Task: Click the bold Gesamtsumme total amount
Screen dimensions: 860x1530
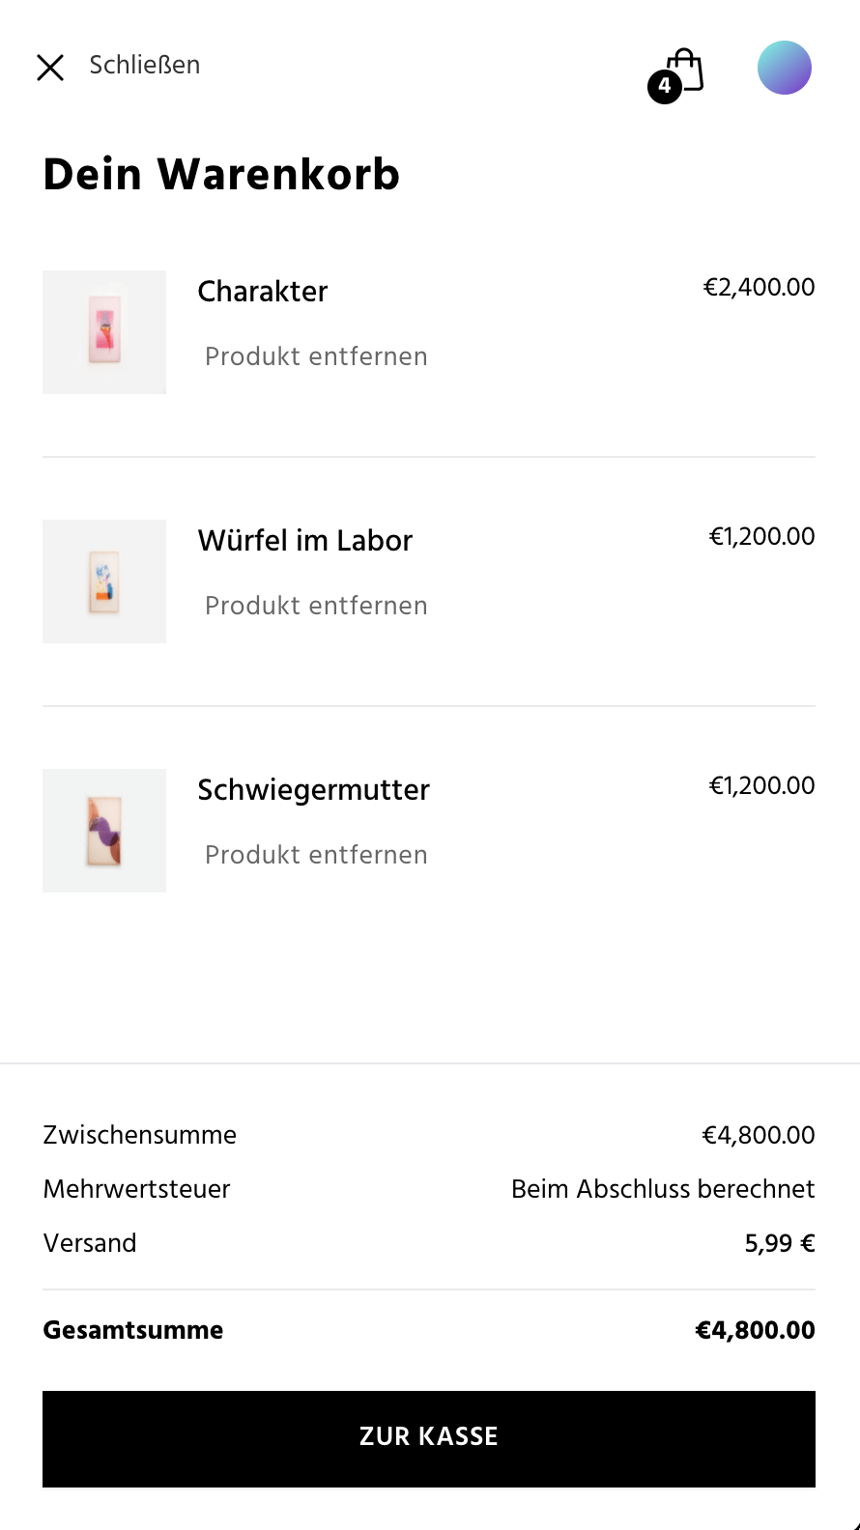Action: pos(755,1330)
